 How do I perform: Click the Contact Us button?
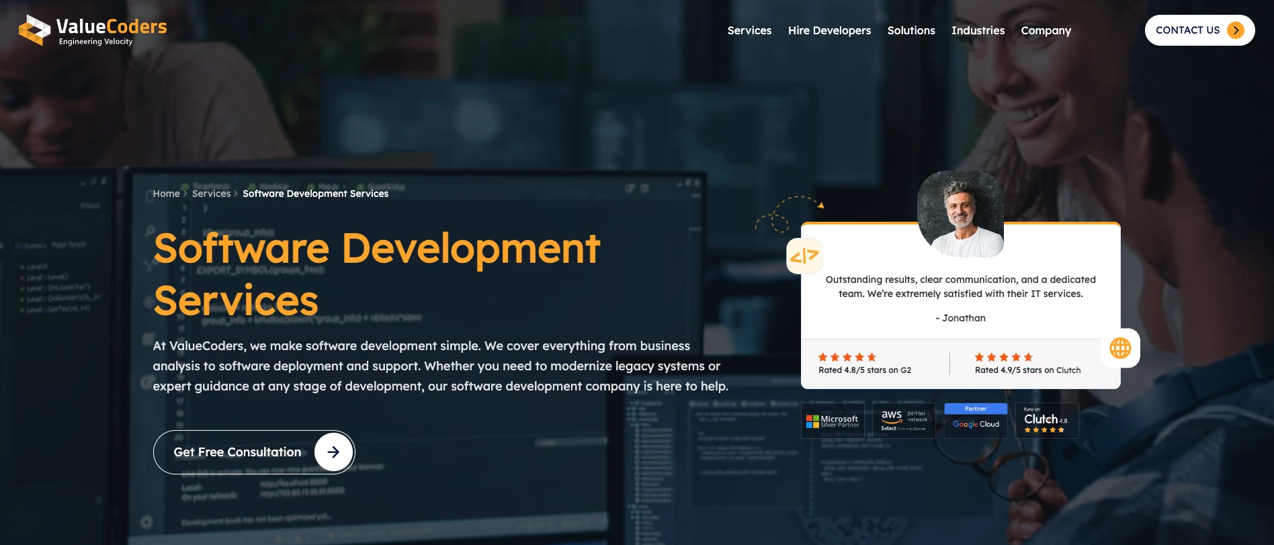click(1199, 30)
